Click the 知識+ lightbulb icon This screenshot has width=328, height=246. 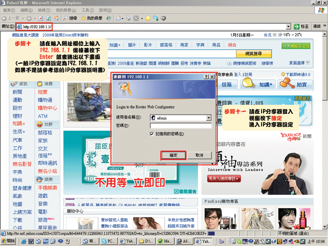pyautogui.click(x=248, y=83)
